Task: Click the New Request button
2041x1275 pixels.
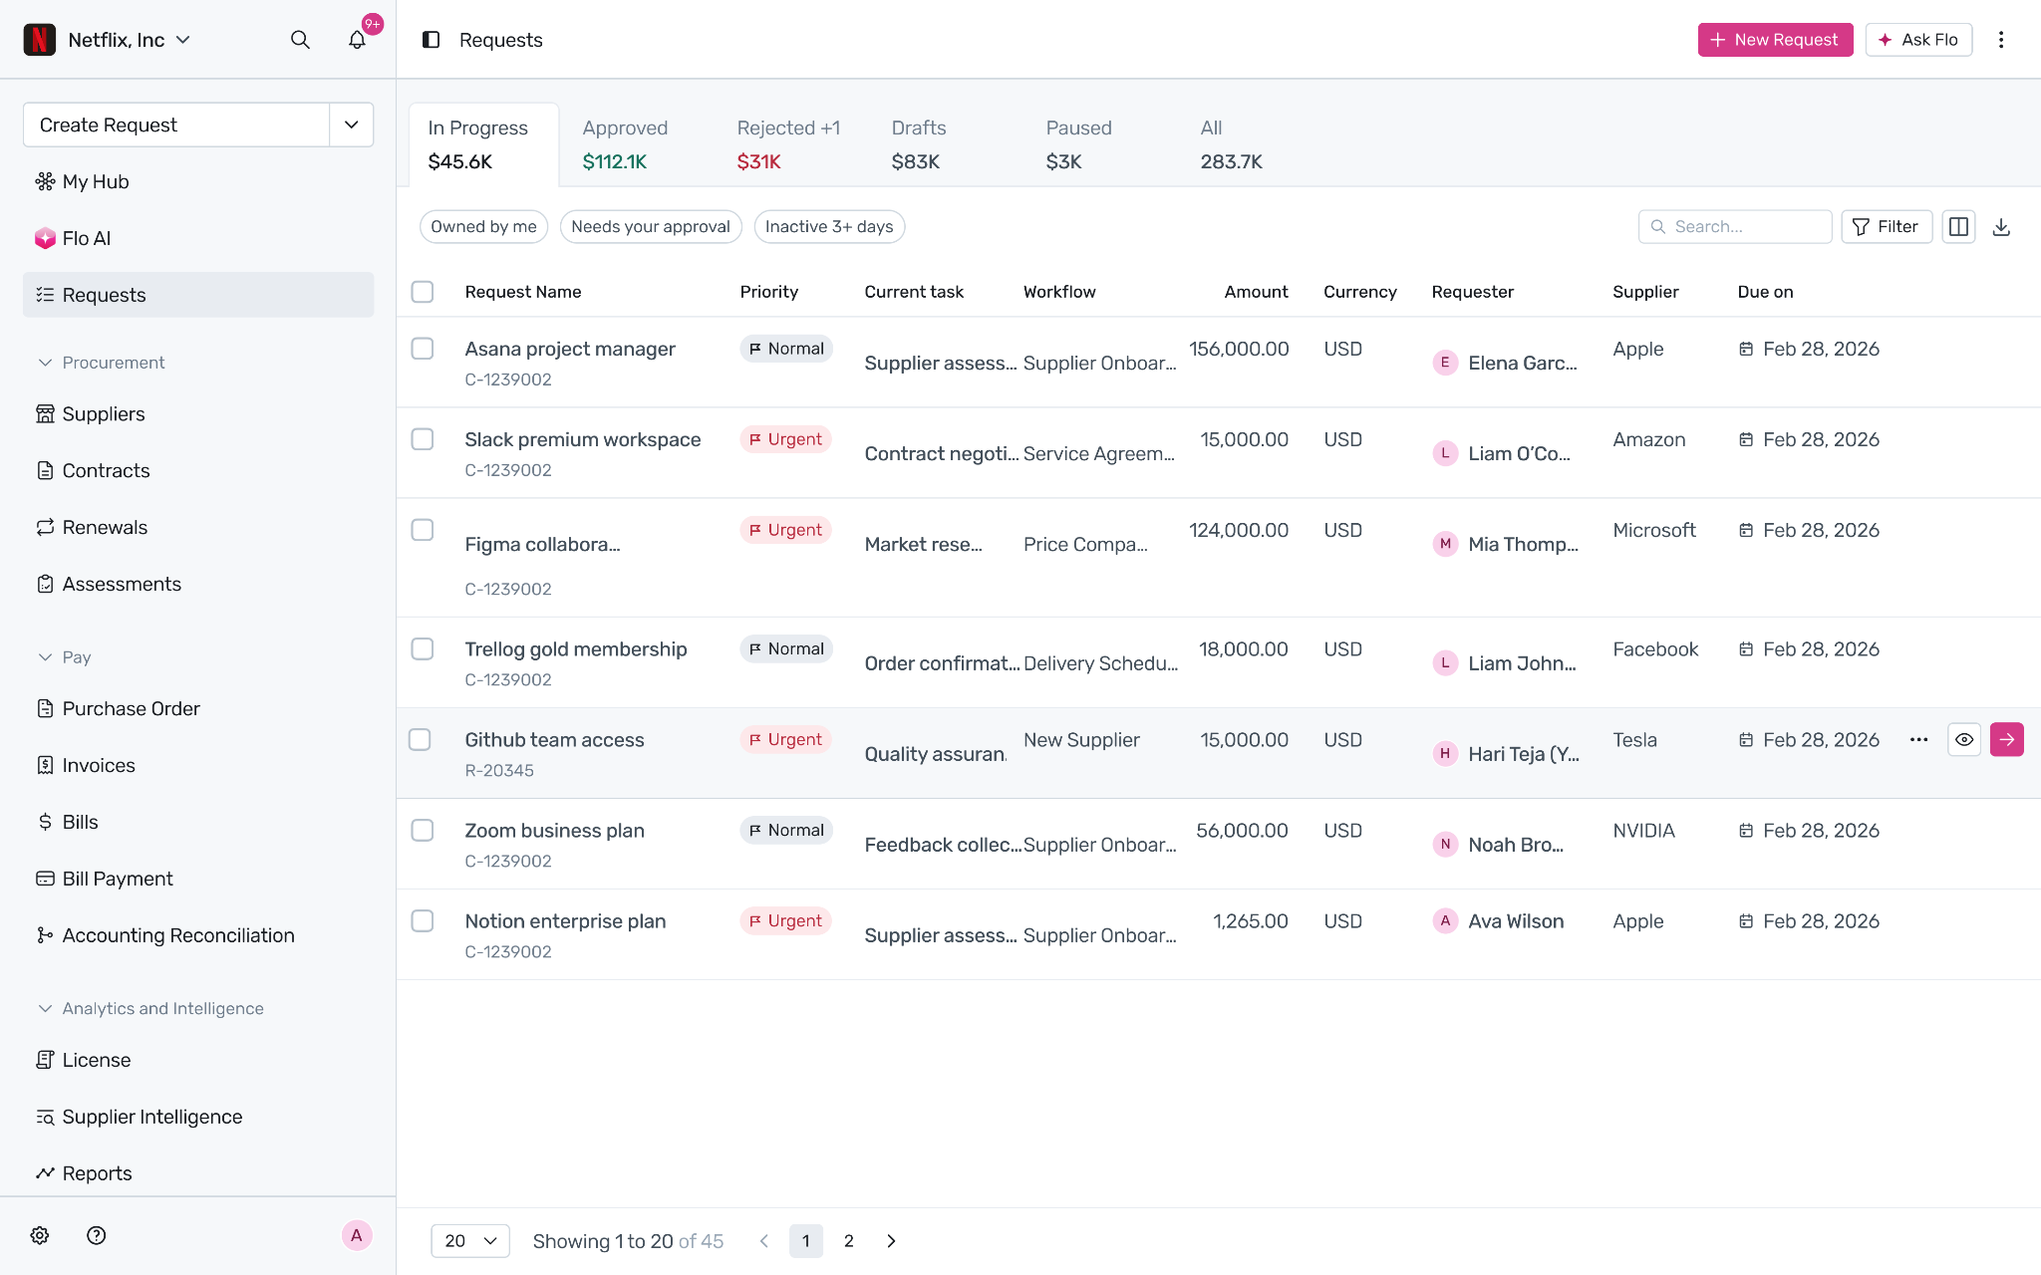Action: click(x=1775, y=40)
